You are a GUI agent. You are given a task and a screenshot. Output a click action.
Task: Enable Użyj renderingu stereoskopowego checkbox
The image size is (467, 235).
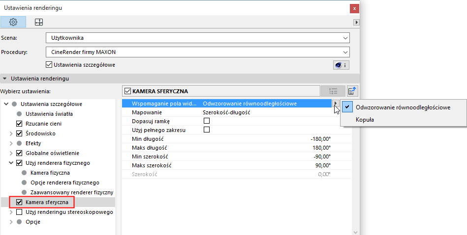pos(19,212)
